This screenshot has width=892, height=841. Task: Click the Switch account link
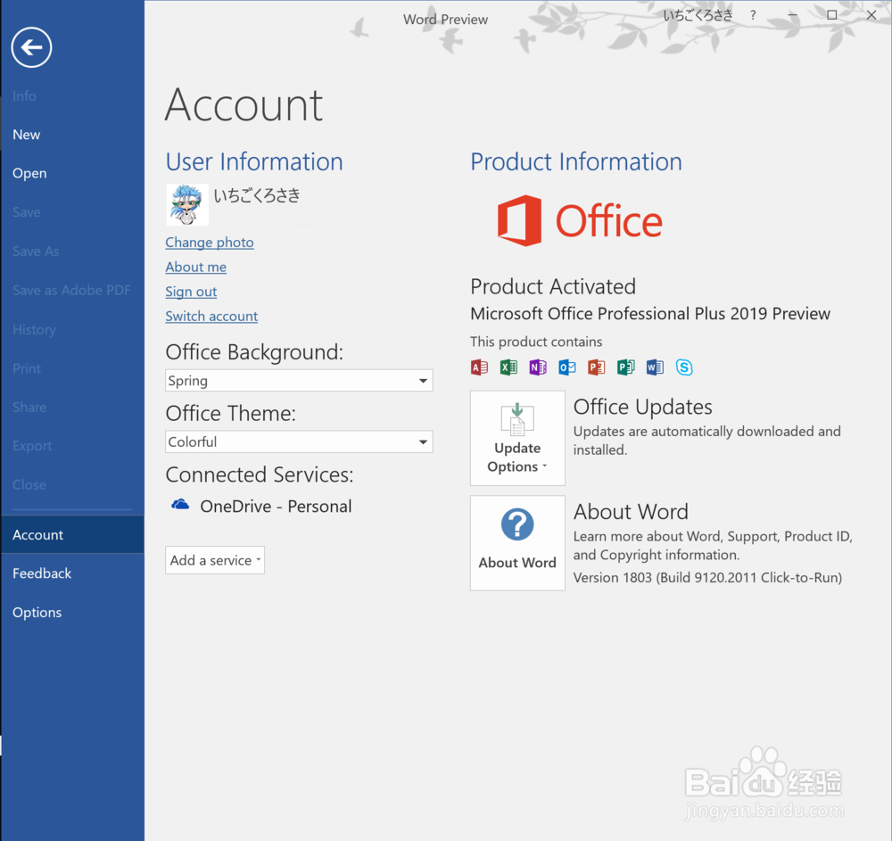pyautogui.click(x=211, y=317)
